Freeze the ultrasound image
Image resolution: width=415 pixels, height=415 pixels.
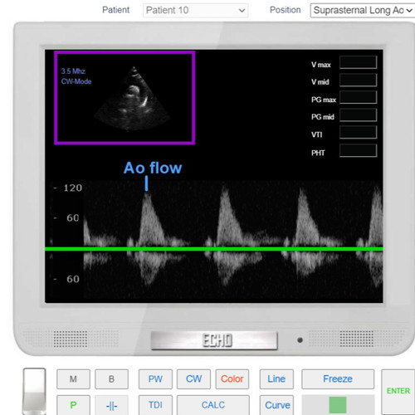coord(338,379)
